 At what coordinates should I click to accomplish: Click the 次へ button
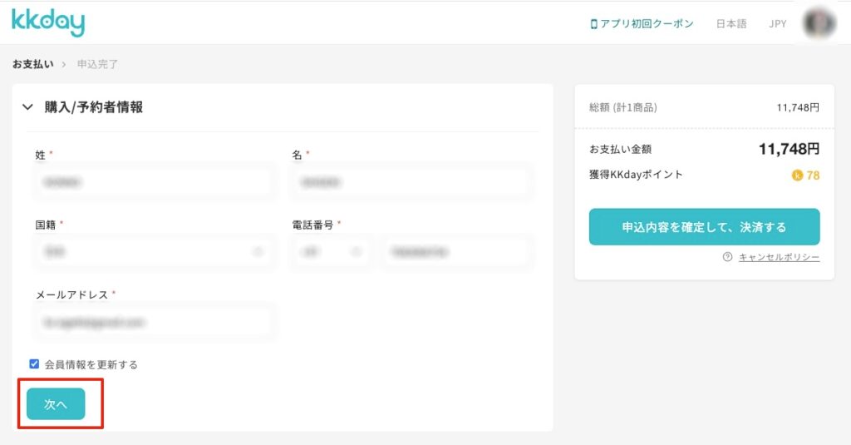click(56, 403)
